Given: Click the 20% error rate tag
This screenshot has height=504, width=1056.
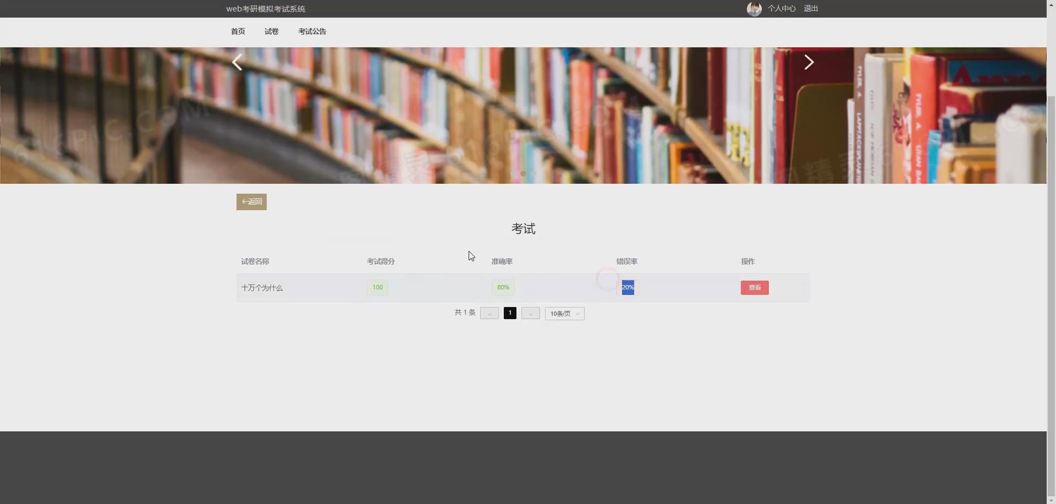Looking at the screenshot, I should click(628, 287).
